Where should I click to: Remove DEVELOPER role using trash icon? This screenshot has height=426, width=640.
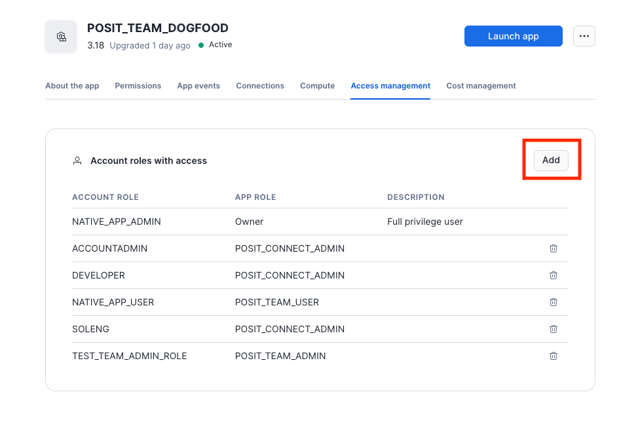[553, 275]
